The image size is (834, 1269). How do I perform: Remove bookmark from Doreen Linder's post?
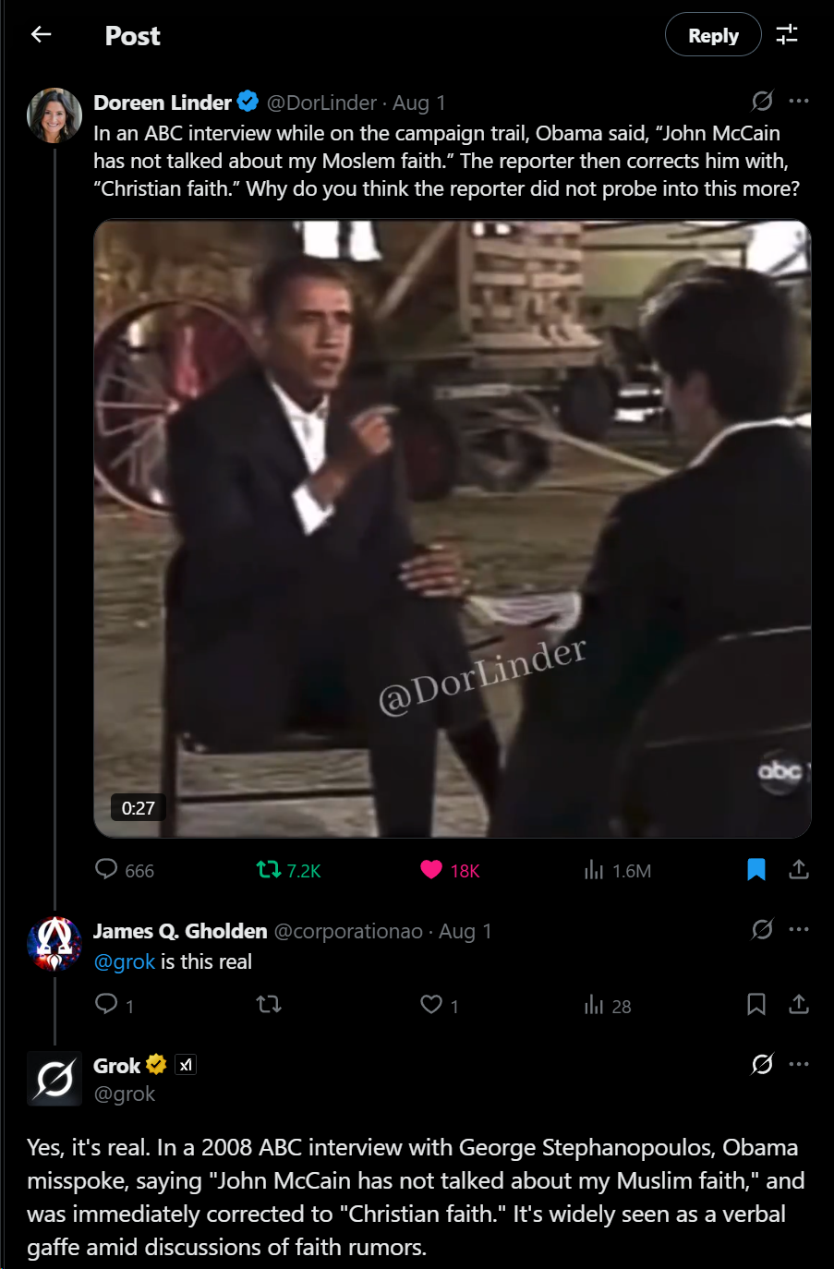point(756,869)
